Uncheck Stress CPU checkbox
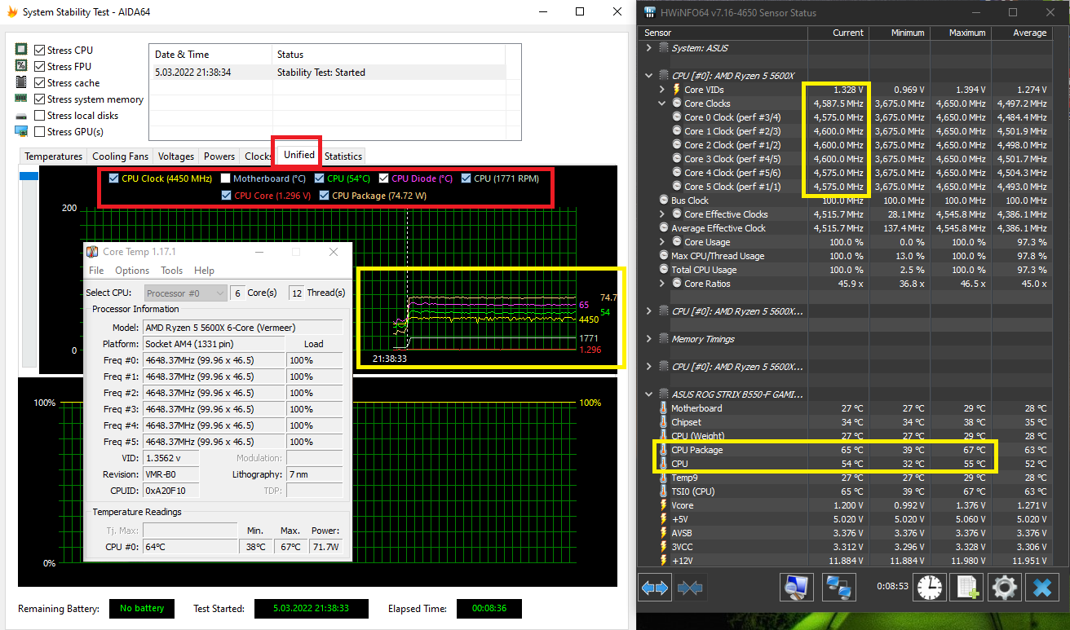1070x630 pixels. tap(39, 50)
